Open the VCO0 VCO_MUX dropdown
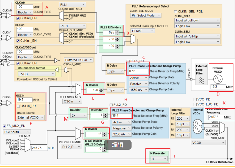 click(208, 143)
